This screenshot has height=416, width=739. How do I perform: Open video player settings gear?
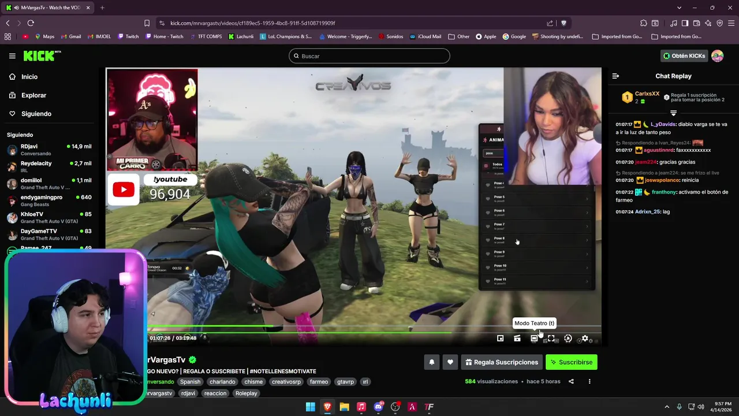click(x=585, y=339)
